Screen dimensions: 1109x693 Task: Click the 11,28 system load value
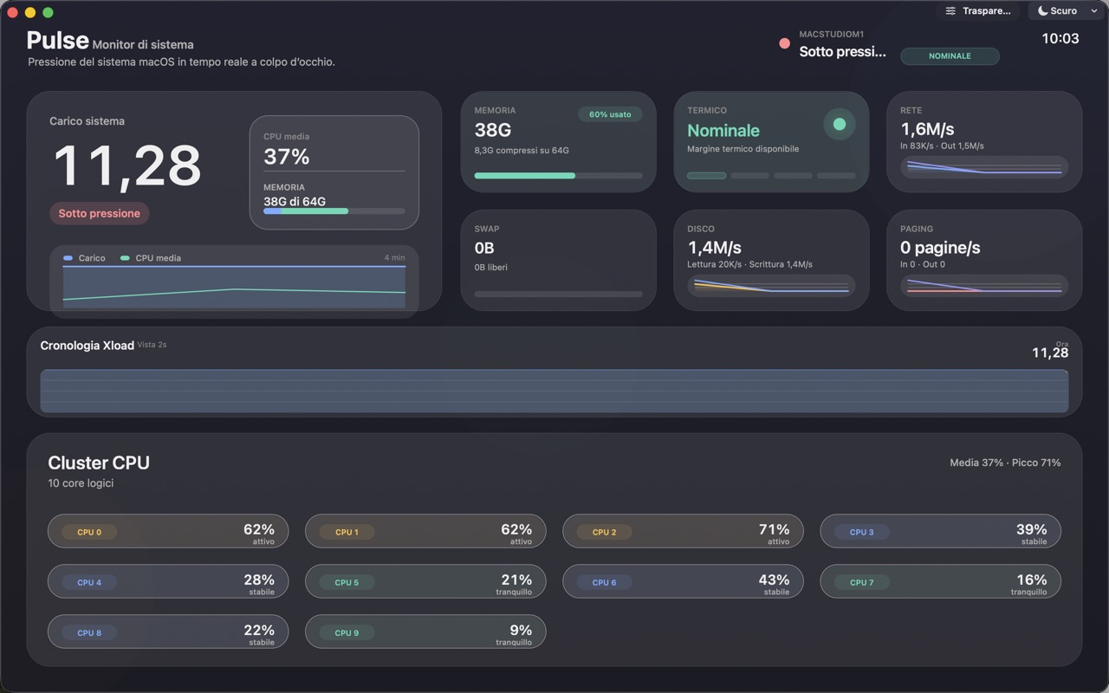tap(127, 165)
